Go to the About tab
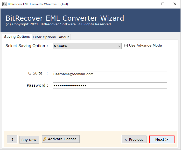Screen dimensions: 181x150 (x=64, y=37)
